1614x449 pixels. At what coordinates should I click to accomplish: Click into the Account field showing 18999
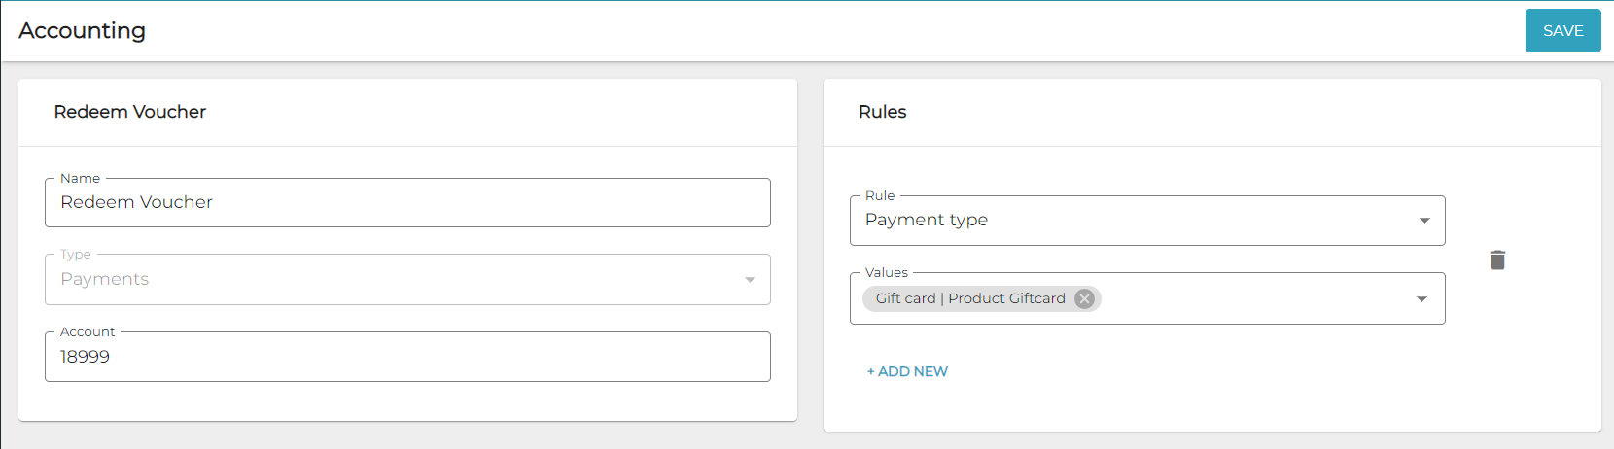(x=407, y=357)
